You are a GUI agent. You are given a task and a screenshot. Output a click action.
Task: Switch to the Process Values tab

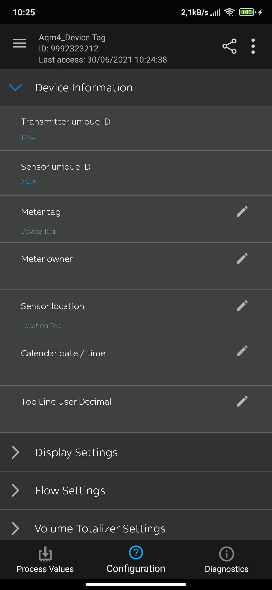coord(45,560)
